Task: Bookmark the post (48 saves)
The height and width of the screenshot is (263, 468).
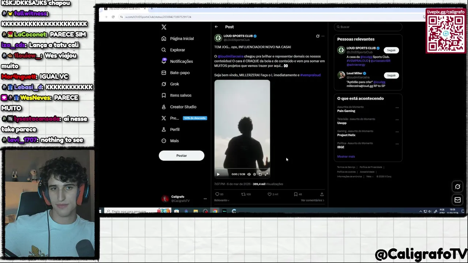Action: pyautogui.click(x=298, y=194)
